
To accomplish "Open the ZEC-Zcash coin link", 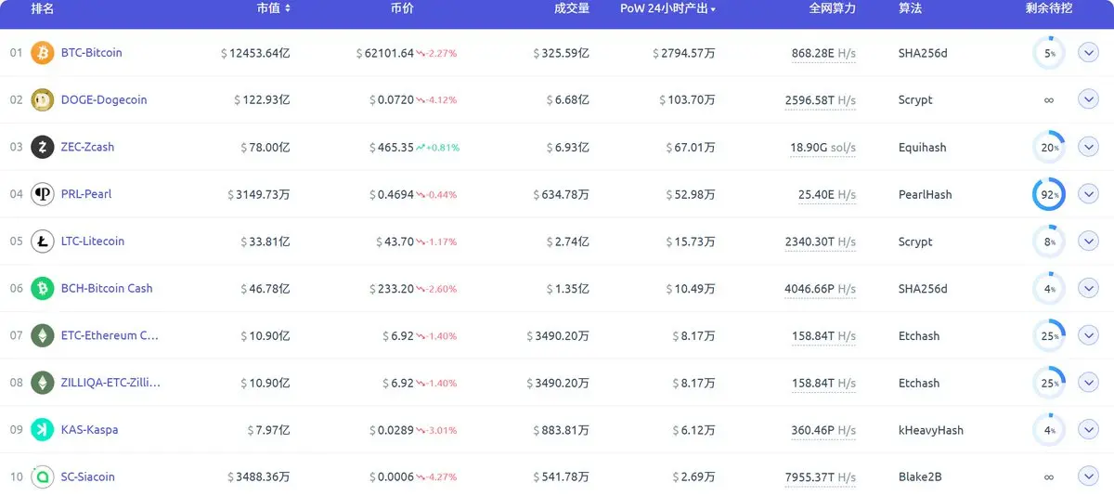I will (x=87, y=147).
